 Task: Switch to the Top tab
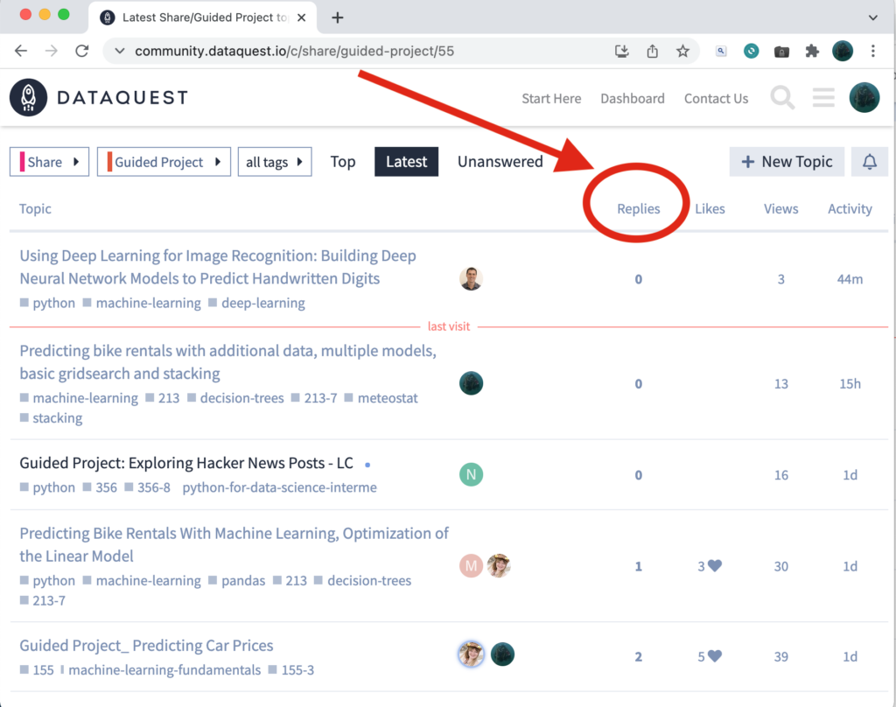tap(342, 162)
